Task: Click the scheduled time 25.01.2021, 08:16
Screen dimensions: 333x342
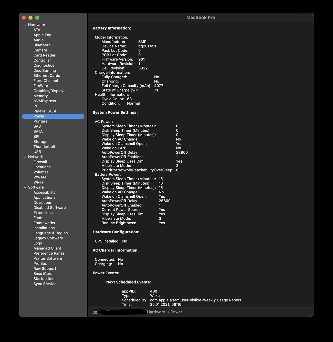Action: pos(166,305)
